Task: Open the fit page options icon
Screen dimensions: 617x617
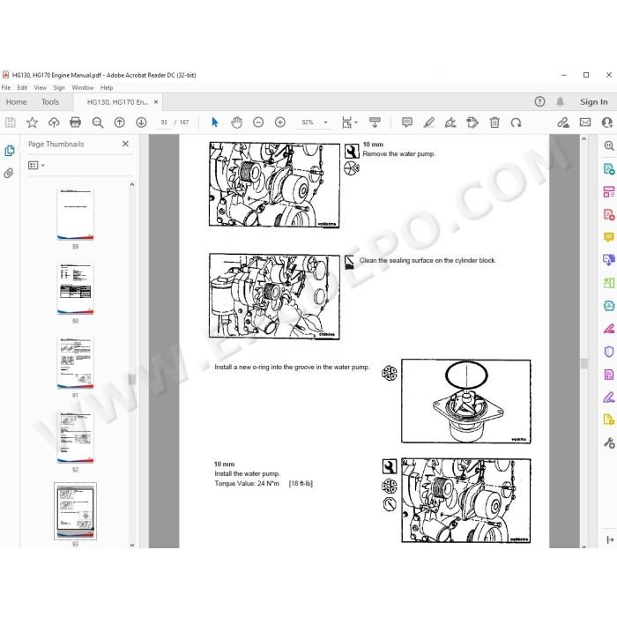Action: (x=349, y=123)
